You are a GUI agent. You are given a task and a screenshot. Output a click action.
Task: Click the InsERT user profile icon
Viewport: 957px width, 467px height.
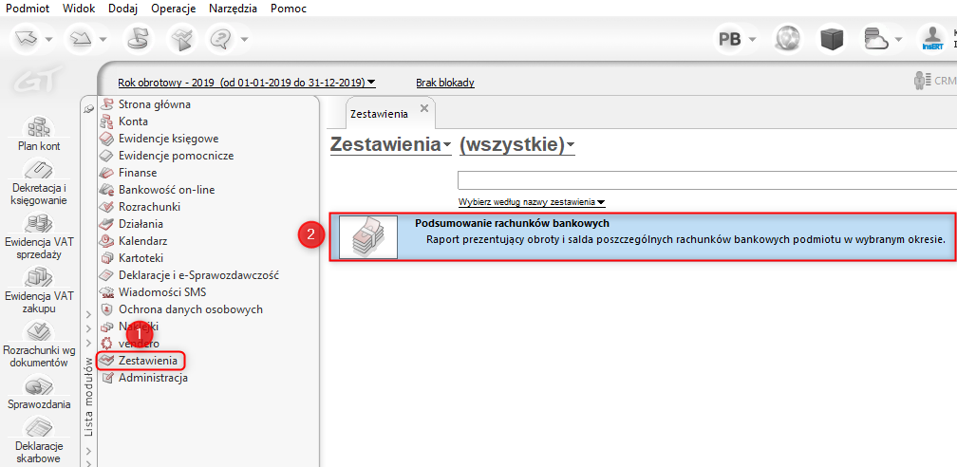pyautogui.click(x=933, y=39)
